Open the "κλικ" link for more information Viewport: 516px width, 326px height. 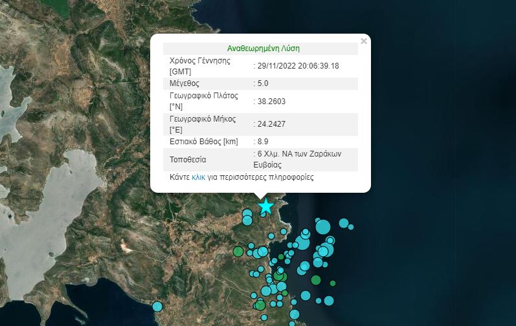(198, 177)
